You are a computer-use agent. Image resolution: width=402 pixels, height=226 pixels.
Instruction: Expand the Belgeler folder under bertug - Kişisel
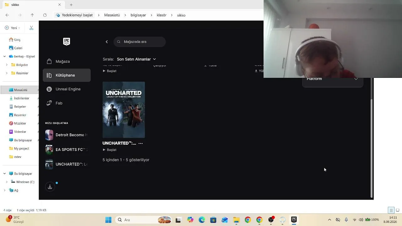(7, 65)
